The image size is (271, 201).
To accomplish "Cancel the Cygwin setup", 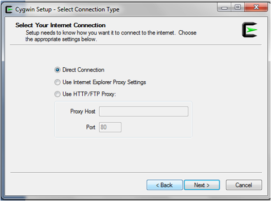I will (244, 185).
